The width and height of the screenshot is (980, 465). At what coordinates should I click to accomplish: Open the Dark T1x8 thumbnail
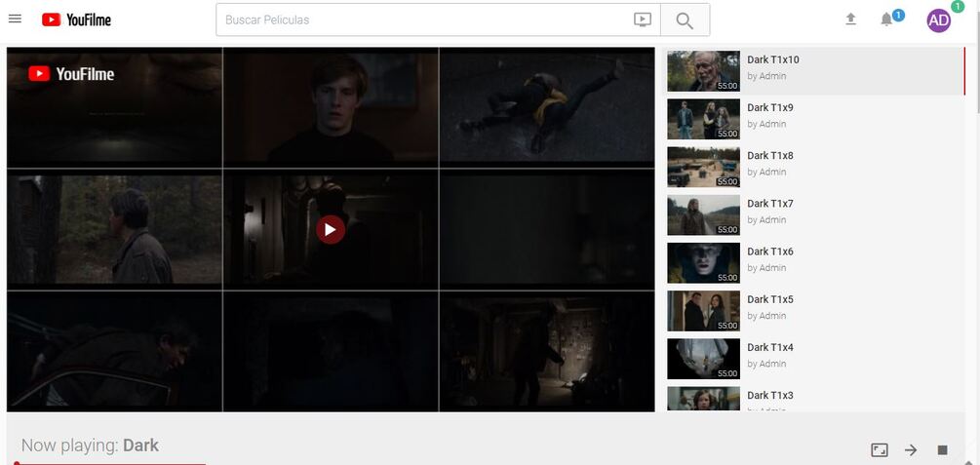coord(703,167)
